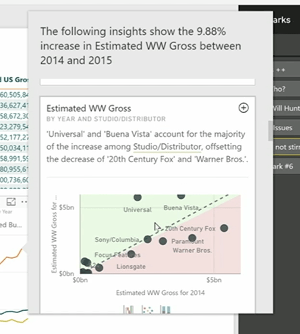Click the '$5bn' y-axis tick label
Image resolution: width=300 pixels, height=334 pixels.
coord(66,207)
